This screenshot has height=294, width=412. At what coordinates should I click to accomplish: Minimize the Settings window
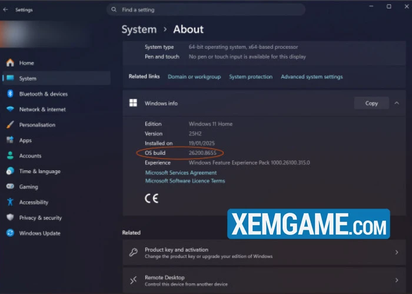point(371,6)
